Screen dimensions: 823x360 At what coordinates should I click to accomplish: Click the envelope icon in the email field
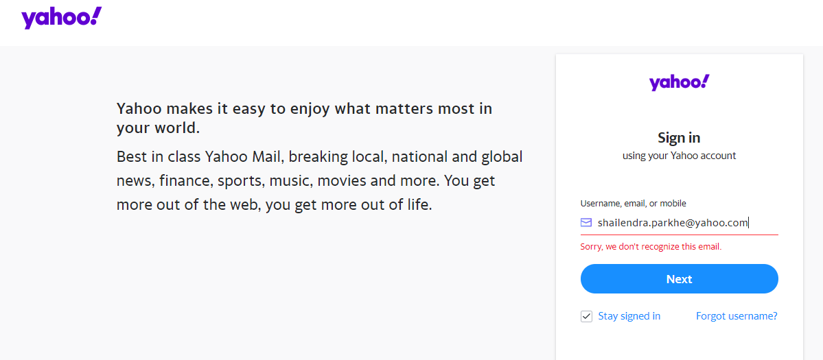pyautogui.click(x=586, y=222)
